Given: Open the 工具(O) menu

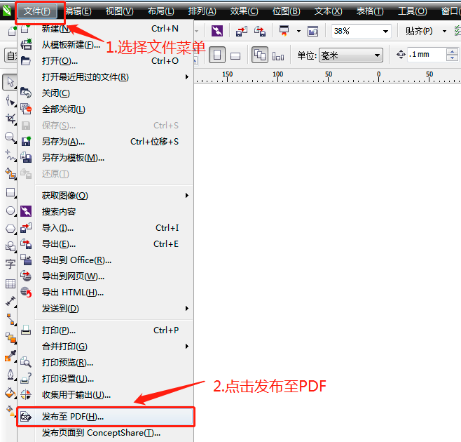Looking at the screenshot, I should (412, 11).
